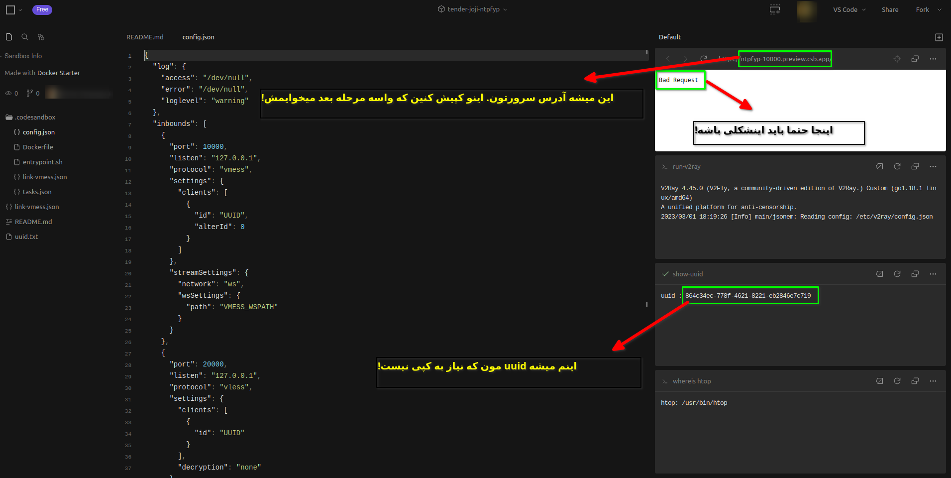Reload the preview browser page

click(x=704, y=59)
